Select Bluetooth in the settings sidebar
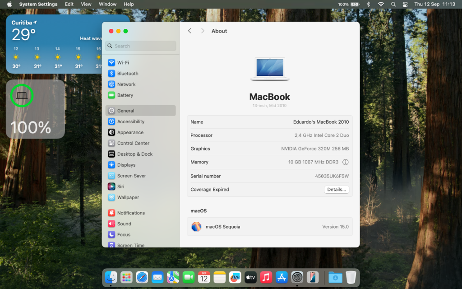This screenshot has height=289, width=462. (x=127, y=74)
